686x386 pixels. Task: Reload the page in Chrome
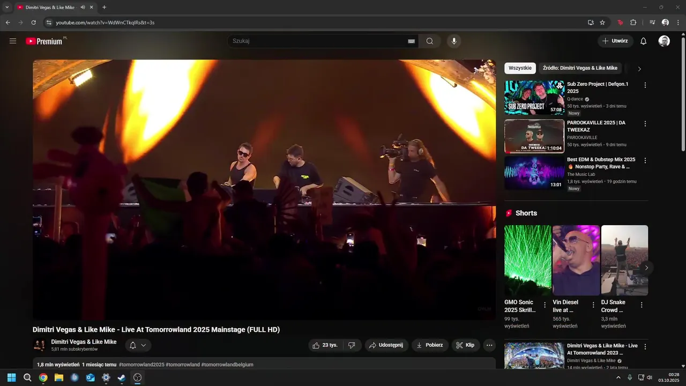pyautogui.click(x=33, y=23)
